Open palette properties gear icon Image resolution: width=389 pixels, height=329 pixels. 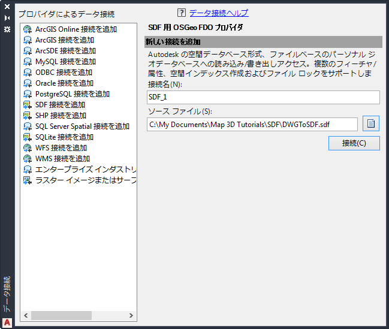point(7,29)
